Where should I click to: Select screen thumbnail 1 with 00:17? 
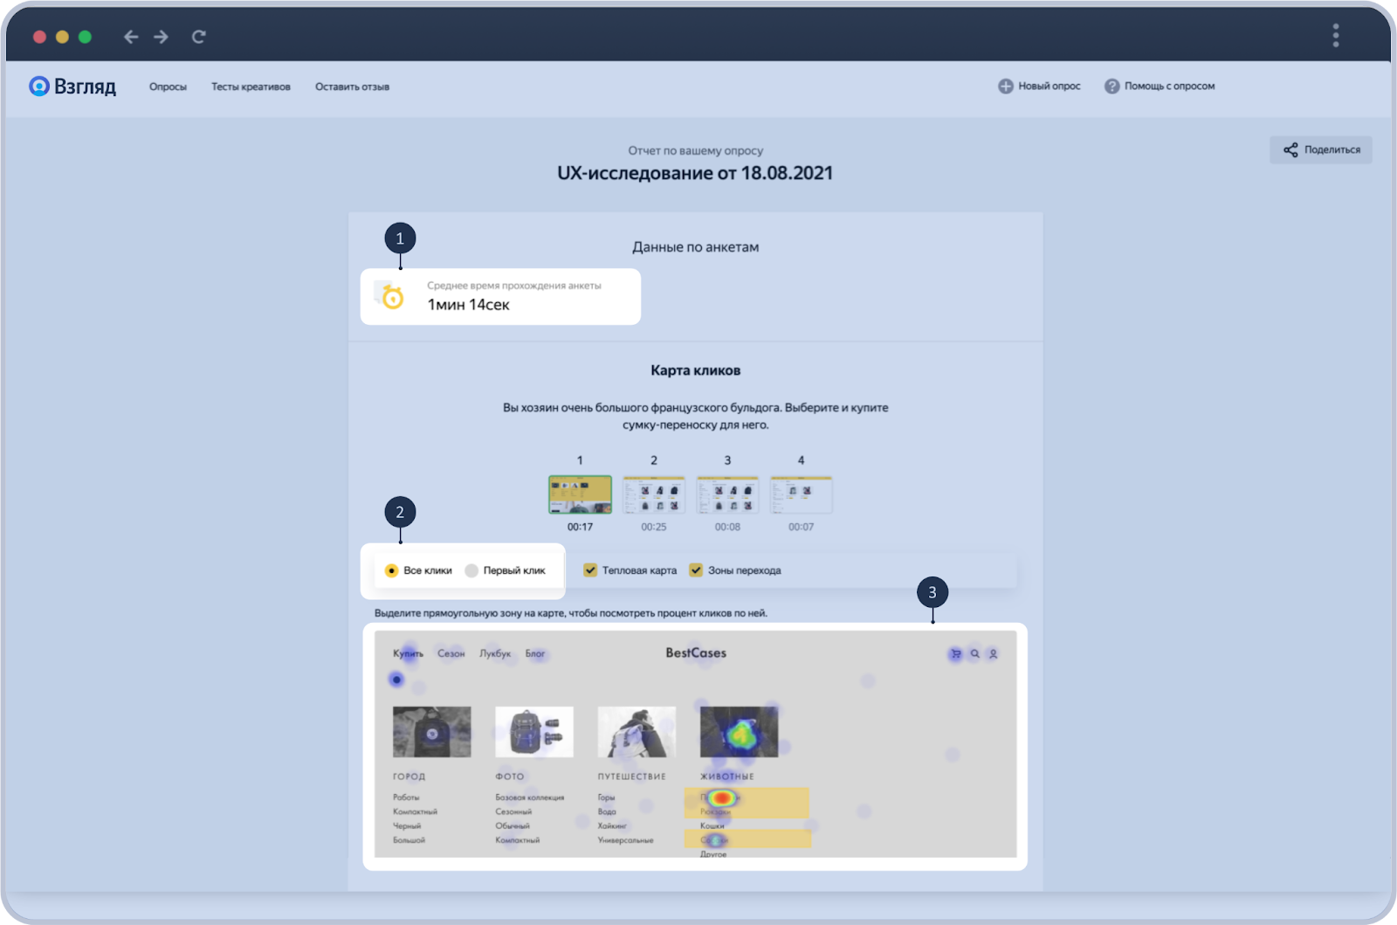(580, 494)
